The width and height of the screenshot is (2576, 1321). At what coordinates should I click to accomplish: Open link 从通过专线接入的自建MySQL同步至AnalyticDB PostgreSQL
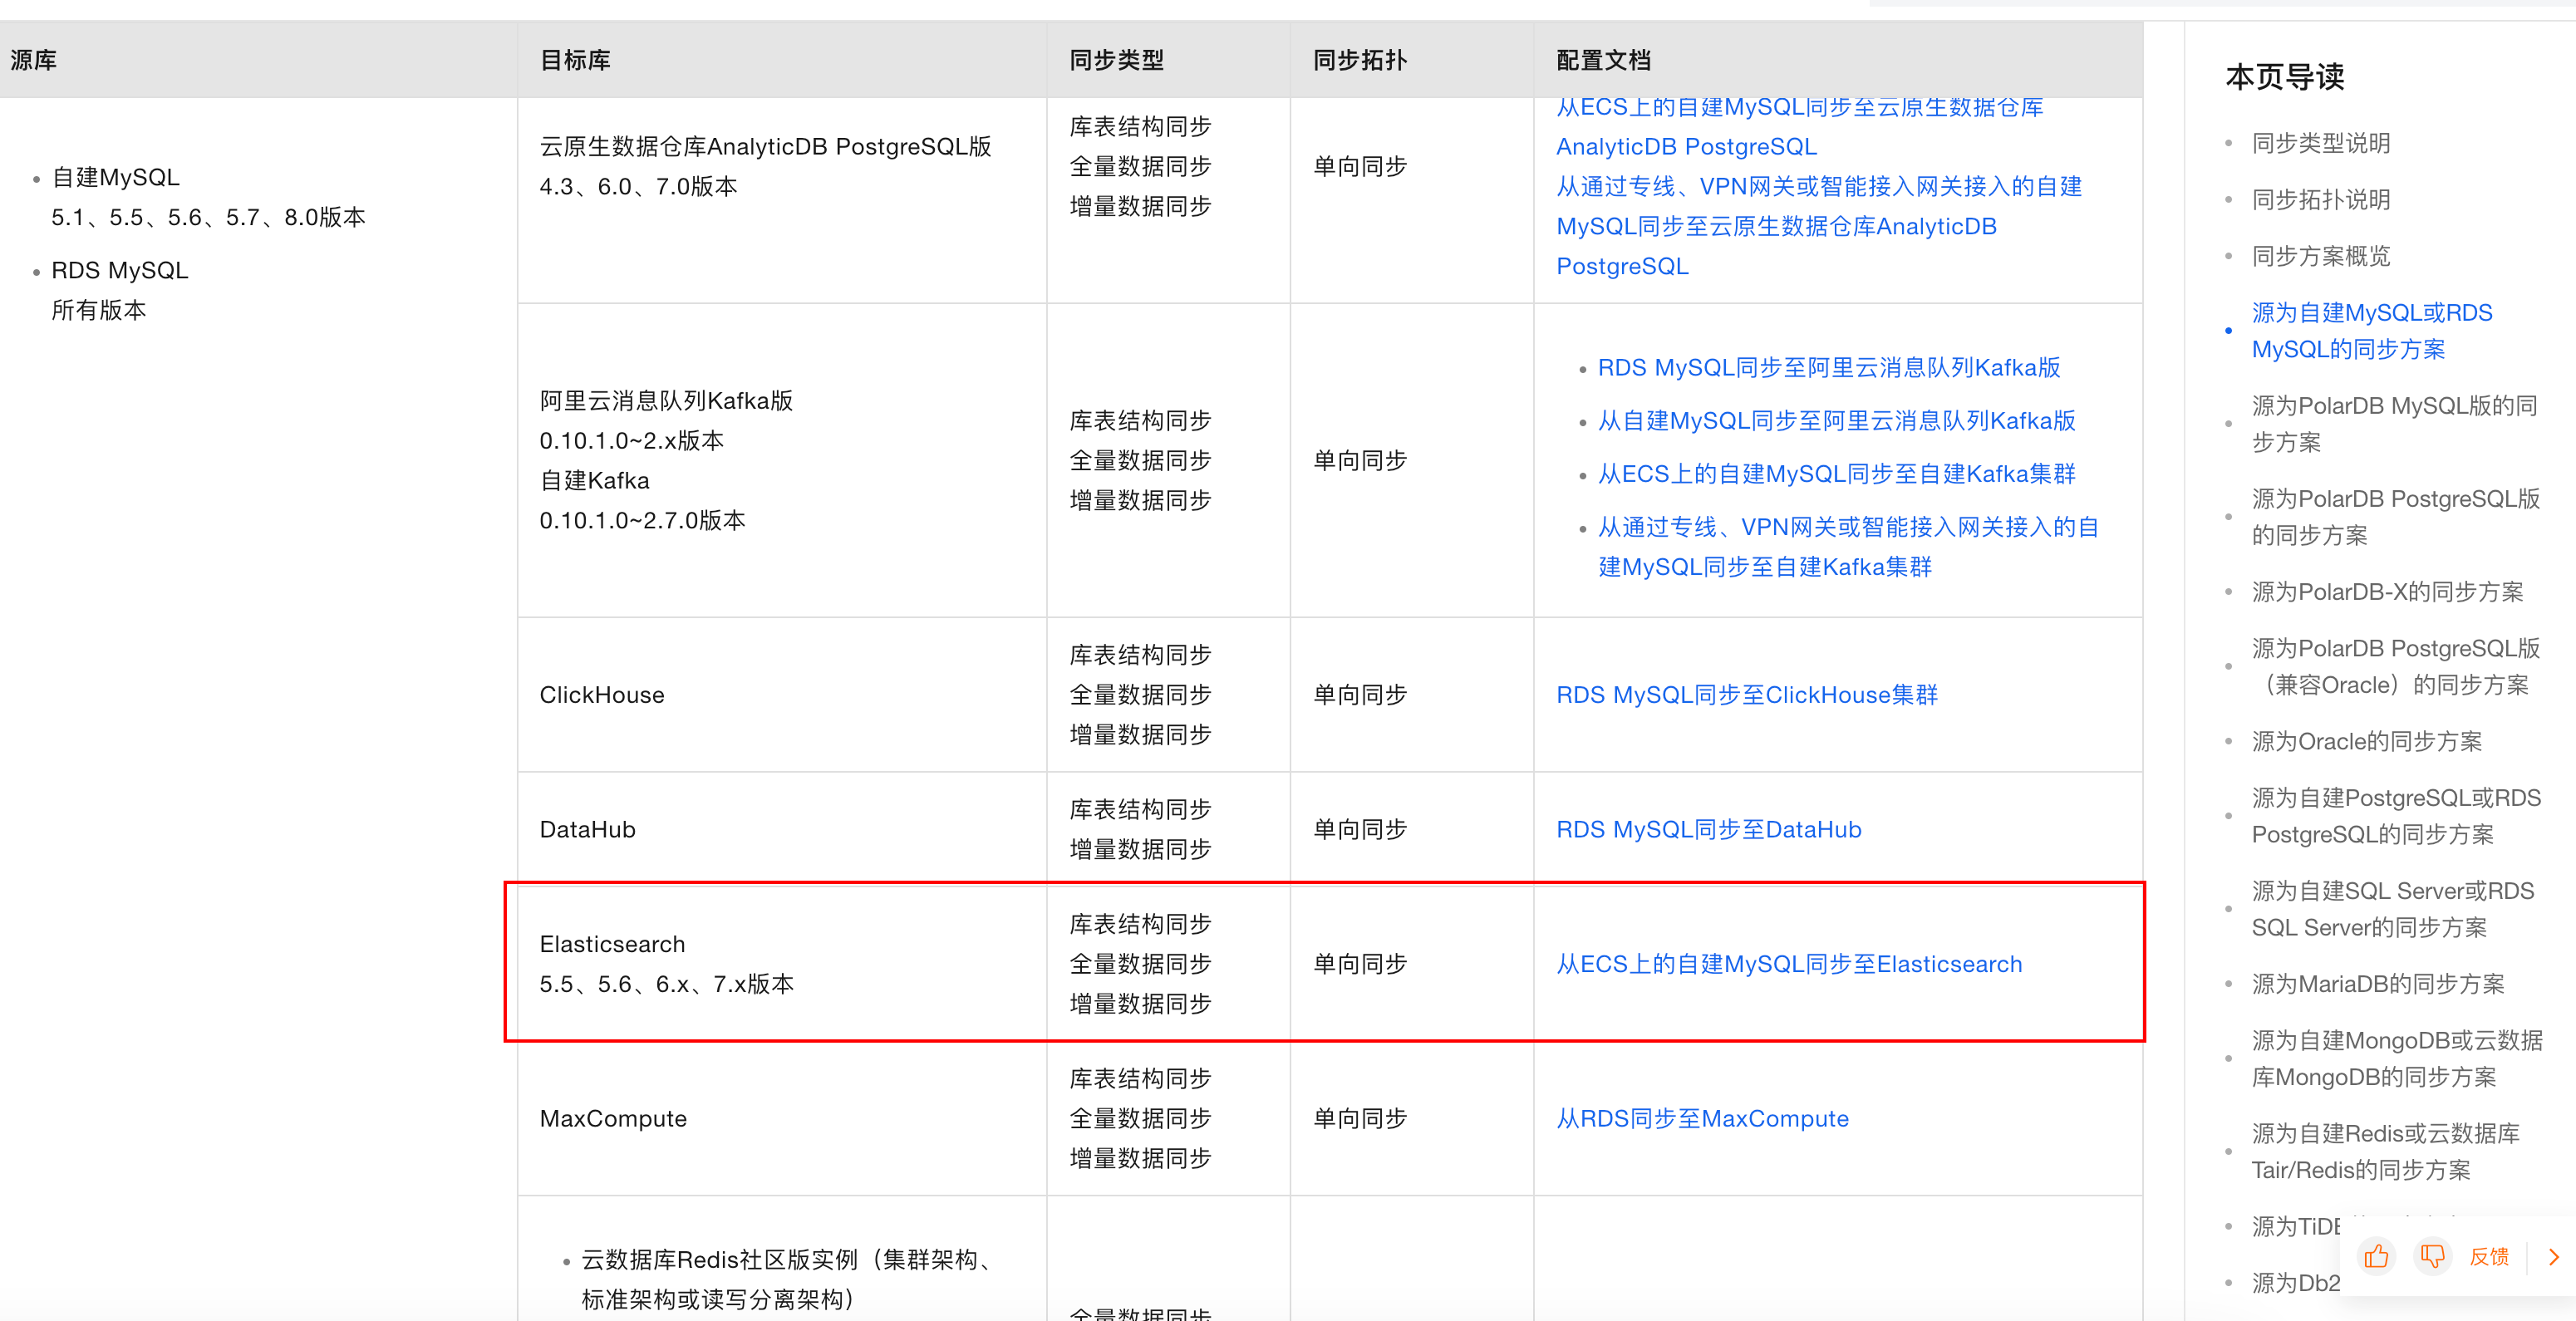pos(1819,226)
